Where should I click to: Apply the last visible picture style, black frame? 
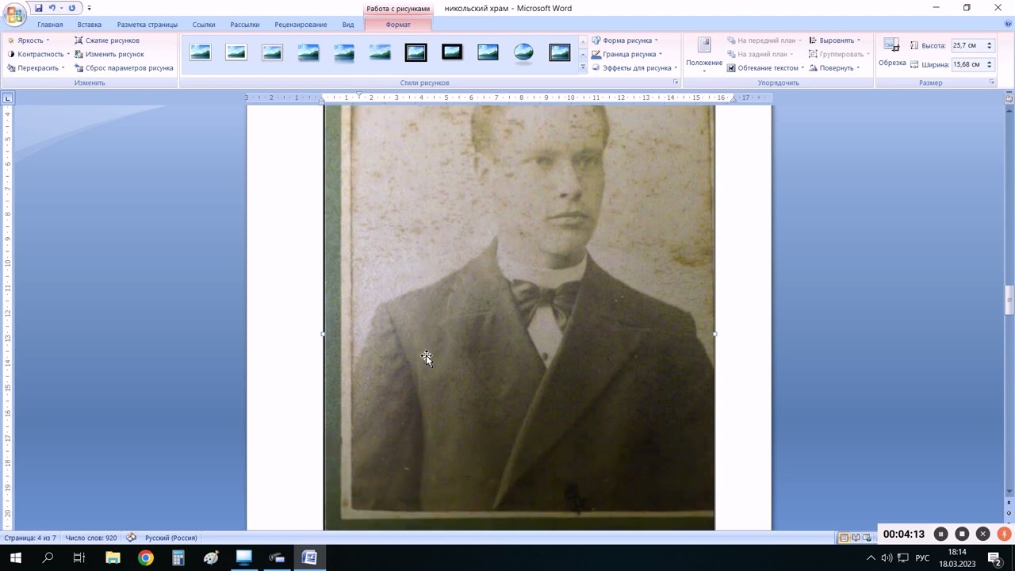pos(560,53)
